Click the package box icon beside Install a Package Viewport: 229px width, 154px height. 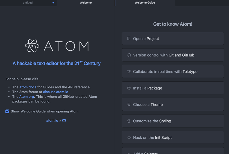click(x=129, y=88)
